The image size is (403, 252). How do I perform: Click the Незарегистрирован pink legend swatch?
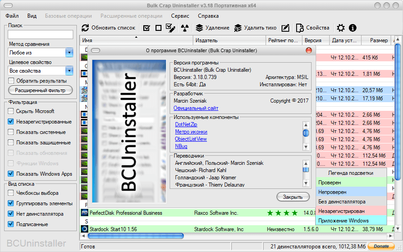[351, 211]
